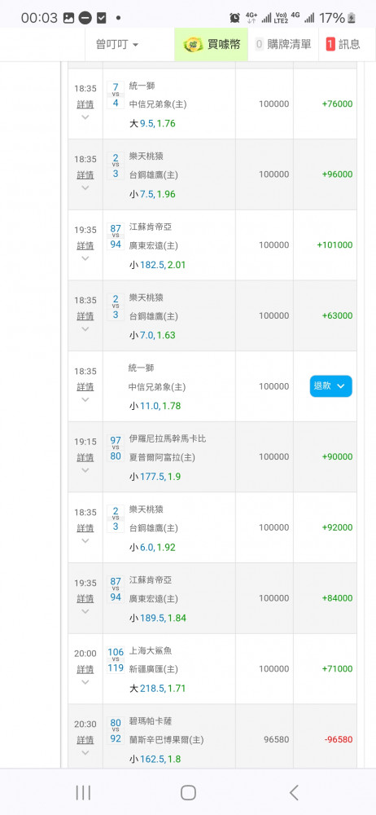This screenshot has height=815, width=376.
Task: Open 詳情 link for 大 9.5 bet
Action: pos(85,104)
